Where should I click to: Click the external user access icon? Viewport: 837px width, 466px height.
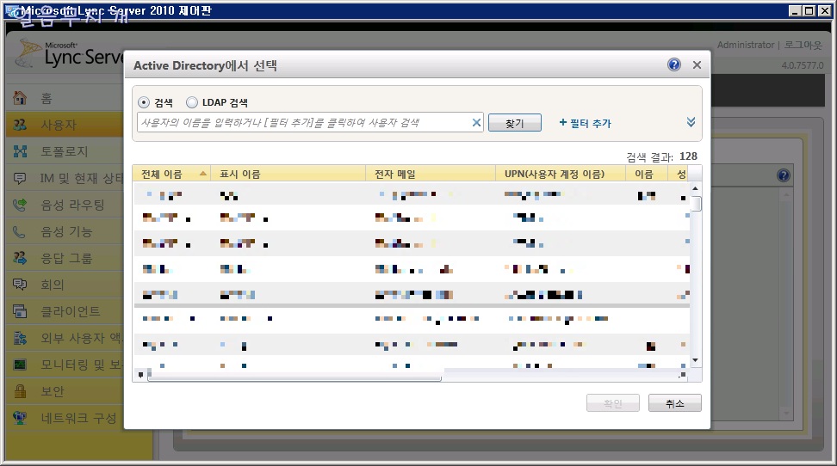click(20, 338)
